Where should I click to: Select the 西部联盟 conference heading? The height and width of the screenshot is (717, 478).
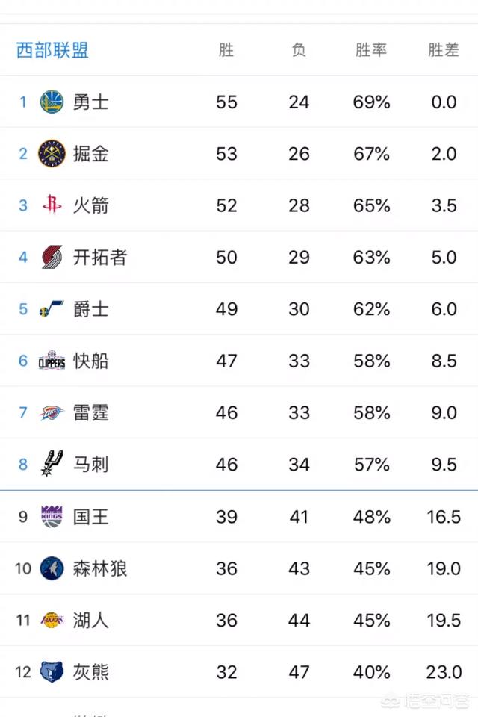click(52, 50)
